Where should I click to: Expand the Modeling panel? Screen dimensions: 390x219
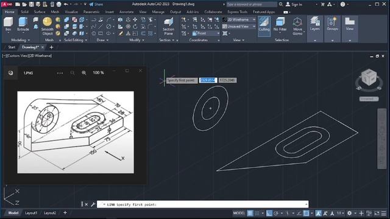[20, 40]
